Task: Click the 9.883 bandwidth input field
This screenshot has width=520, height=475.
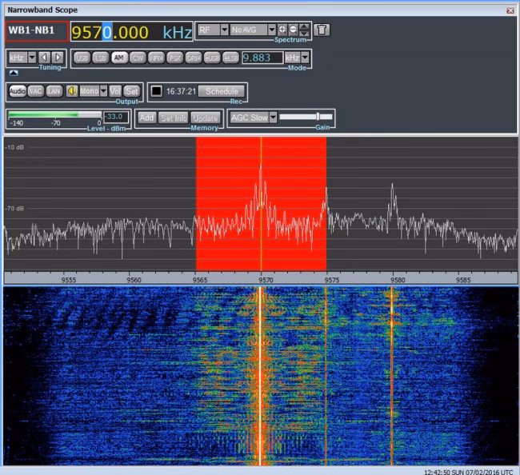Action: click(x=262, y=58)
